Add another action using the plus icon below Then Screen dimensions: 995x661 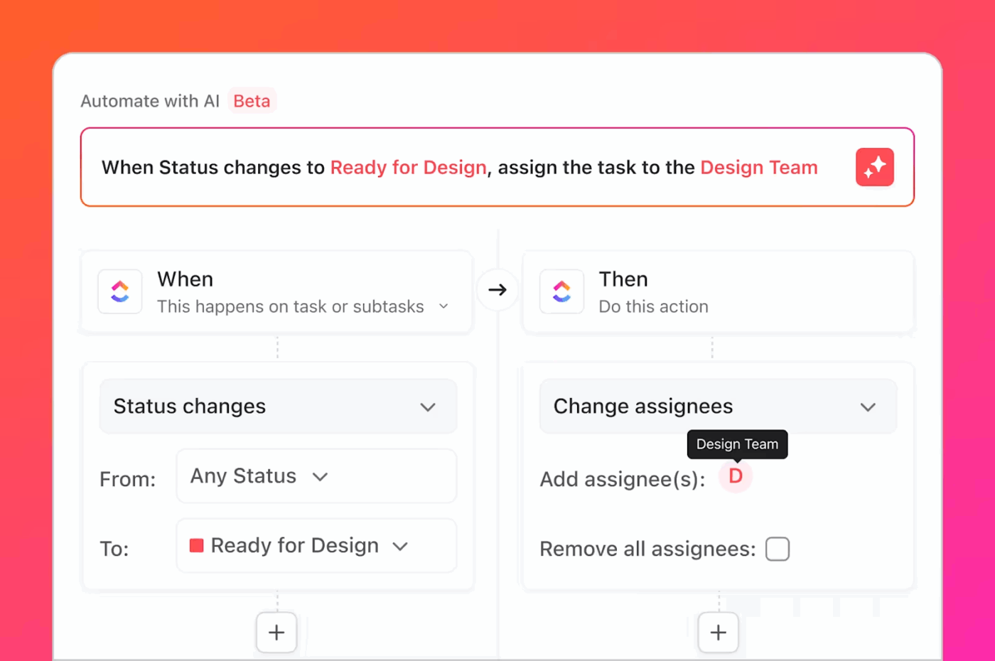click(718, 632)
